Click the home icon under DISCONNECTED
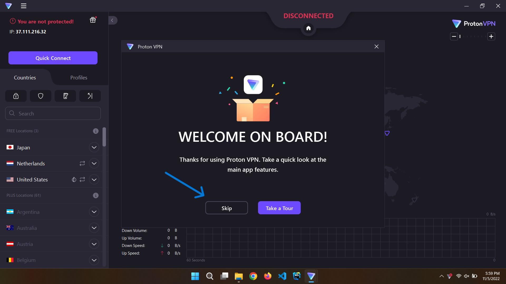This screenshot has height=284, width=506. pos(308,28)
